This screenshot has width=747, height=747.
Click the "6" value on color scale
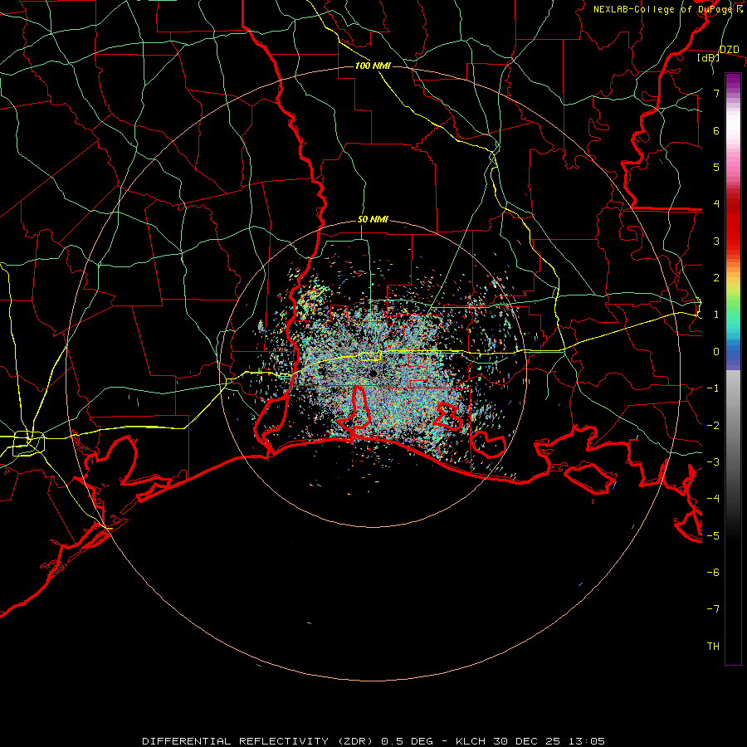[716, 130]
